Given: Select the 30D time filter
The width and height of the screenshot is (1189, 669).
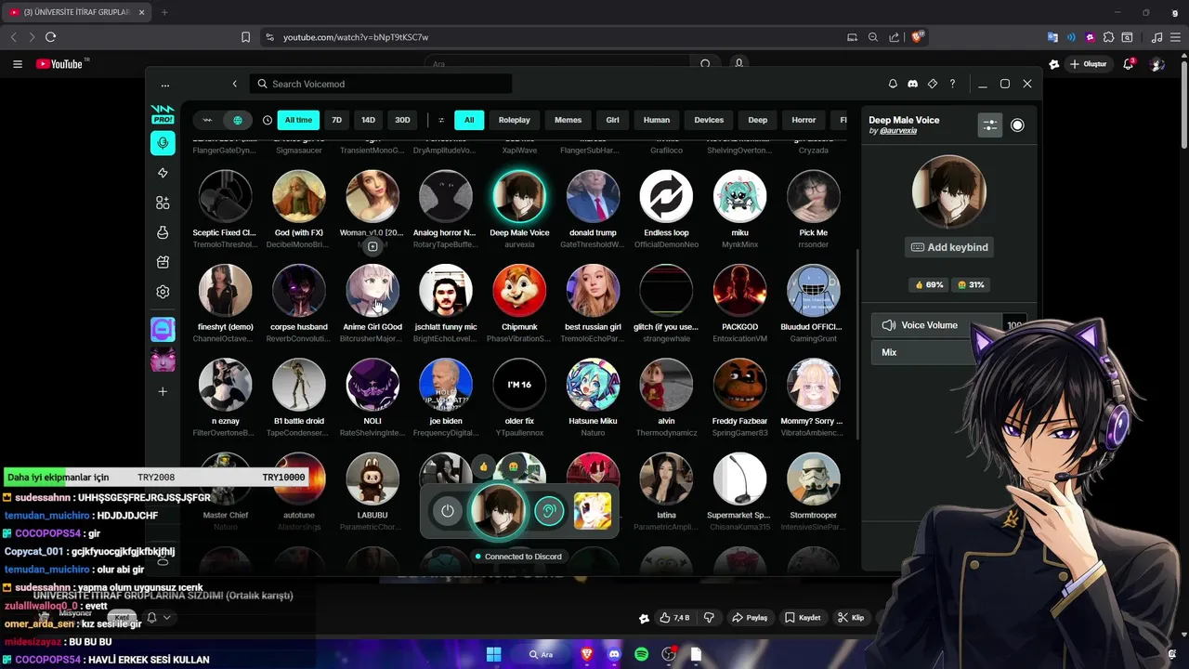Looking at the screenshot, I should 402,120.
